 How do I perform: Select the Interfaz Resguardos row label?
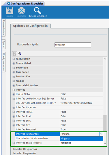pyautogui.click(x=37, y=134)
